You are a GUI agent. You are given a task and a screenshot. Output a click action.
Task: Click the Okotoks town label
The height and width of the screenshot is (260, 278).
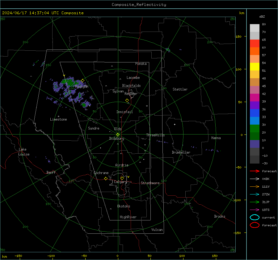click(124, 206)
